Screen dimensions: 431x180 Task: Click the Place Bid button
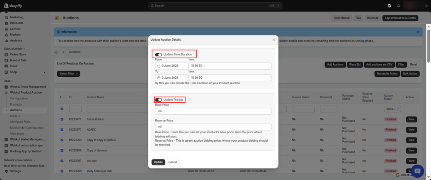coord(354,64)
